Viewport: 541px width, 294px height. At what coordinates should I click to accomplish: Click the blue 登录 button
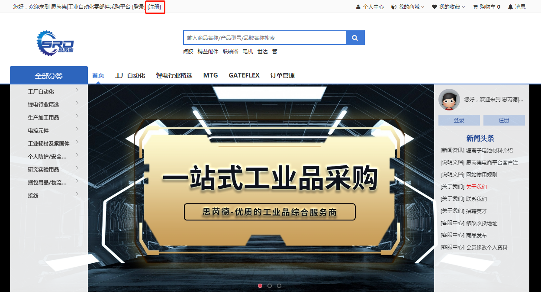tap(459, 120)
